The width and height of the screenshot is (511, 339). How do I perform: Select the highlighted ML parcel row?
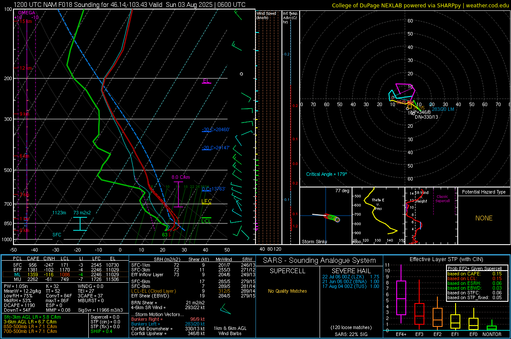(65, 274)
